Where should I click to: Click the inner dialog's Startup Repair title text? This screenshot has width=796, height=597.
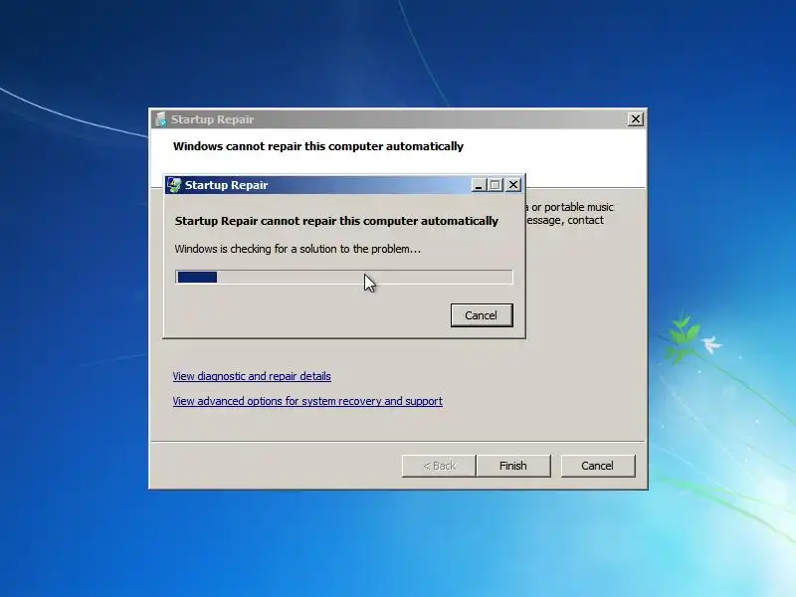[226, 185]
